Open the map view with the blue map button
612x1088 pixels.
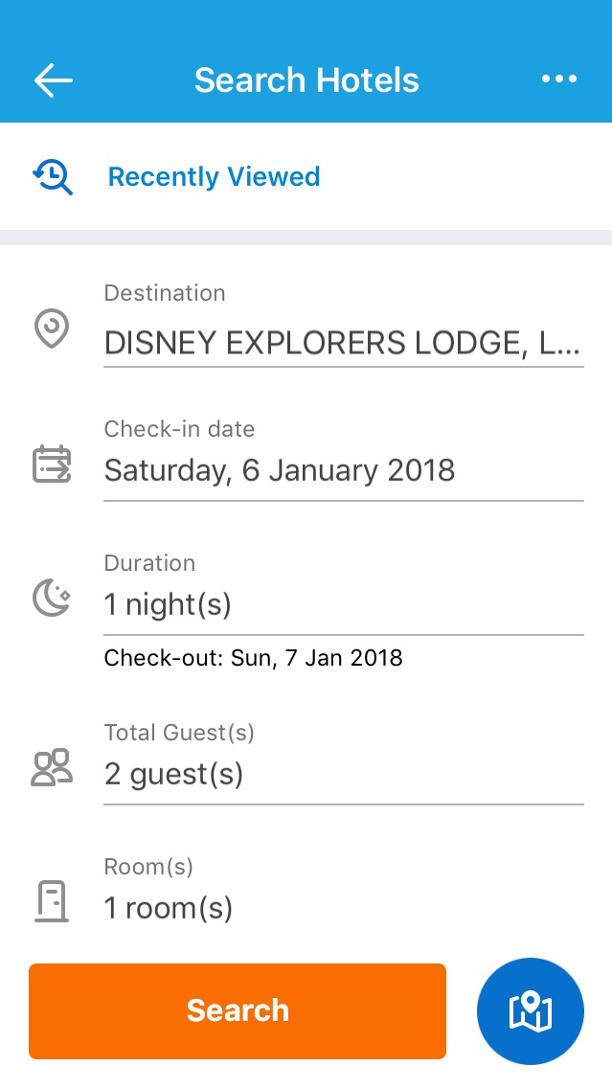530,1010
